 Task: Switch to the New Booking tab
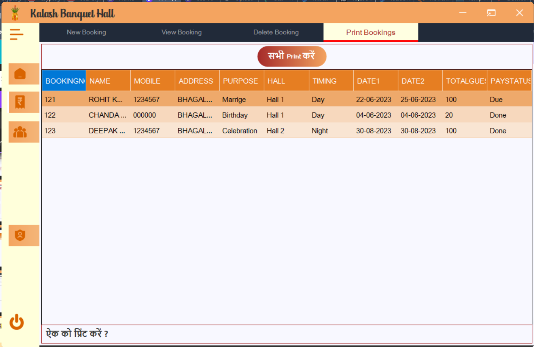pyautogui.click(x=86, y=32)
